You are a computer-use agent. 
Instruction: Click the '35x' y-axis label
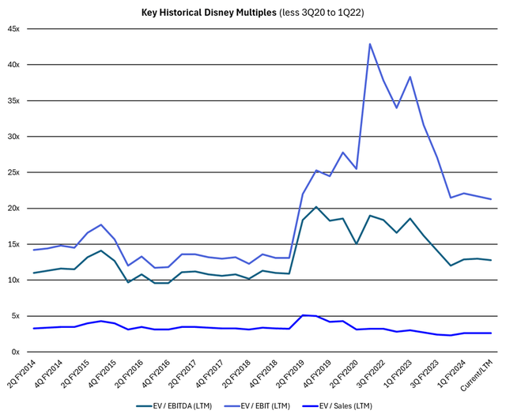13,100
